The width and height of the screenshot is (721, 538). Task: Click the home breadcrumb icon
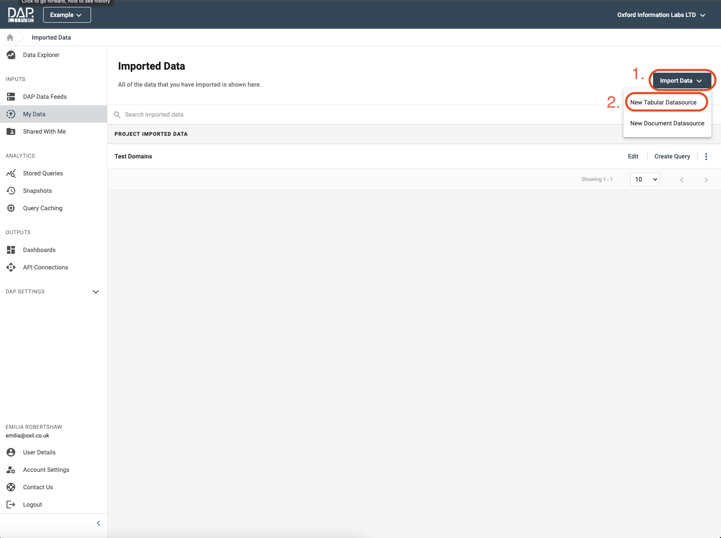click(x=10, y=37)
